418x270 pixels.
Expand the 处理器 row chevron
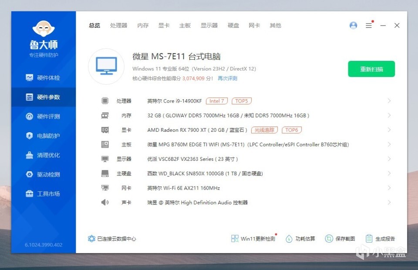click(389, 101)
